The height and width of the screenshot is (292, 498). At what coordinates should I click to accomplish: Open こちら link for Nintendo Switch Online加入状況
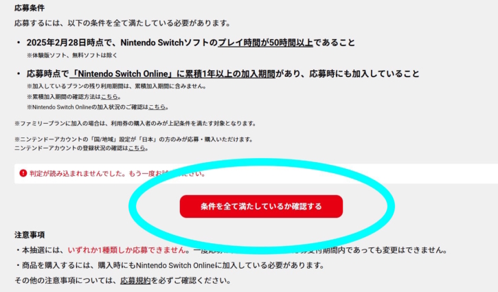tap(157, 107)
